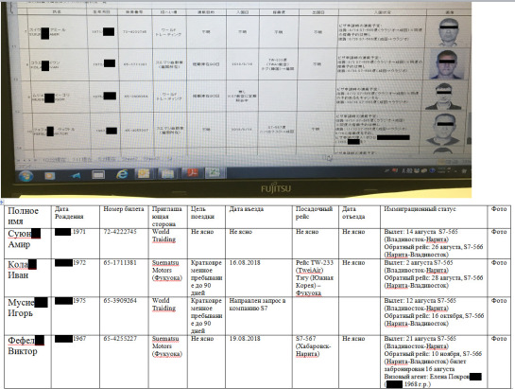Click the 'Иммиграционный статус' column header

pos(420,209)
